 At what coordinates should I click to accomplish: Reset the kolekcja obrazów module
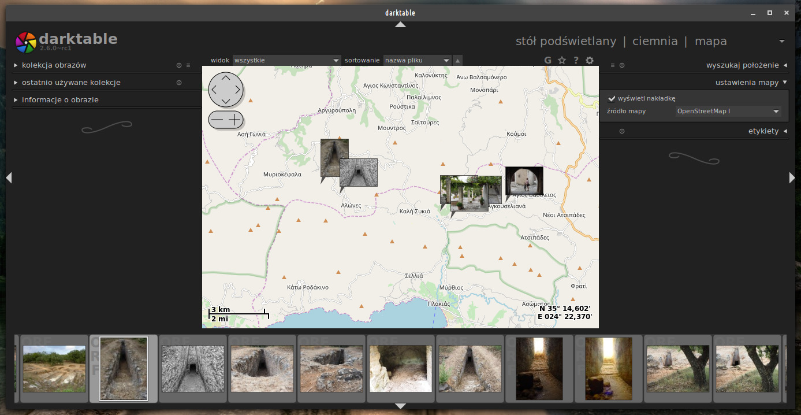179,65
